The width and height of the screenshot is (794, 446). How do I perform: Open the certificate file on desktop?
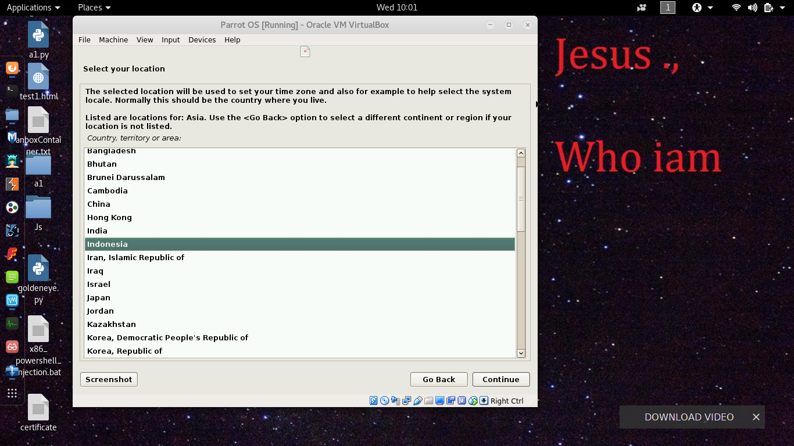tap(38, 413)
